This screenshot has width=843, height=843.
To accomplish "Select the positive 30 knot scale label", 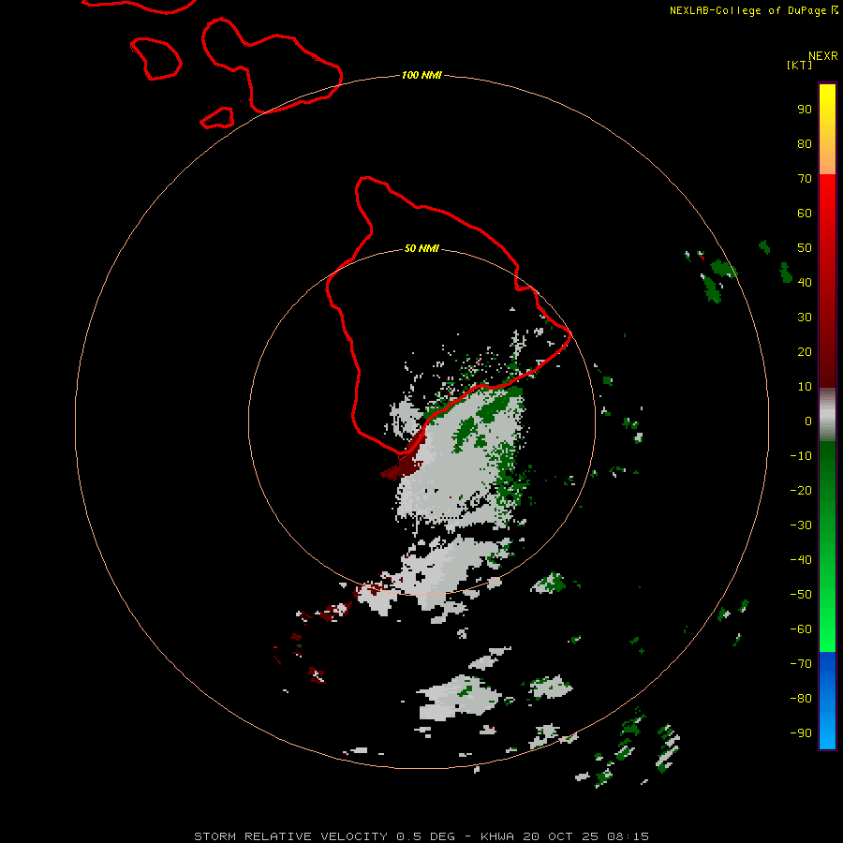I will pyautogui.click(x=805, y=318).
